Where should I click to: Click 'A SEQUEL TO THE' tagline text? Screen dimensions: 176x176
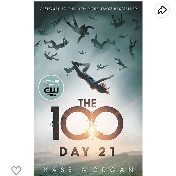(x=58, y=9)
